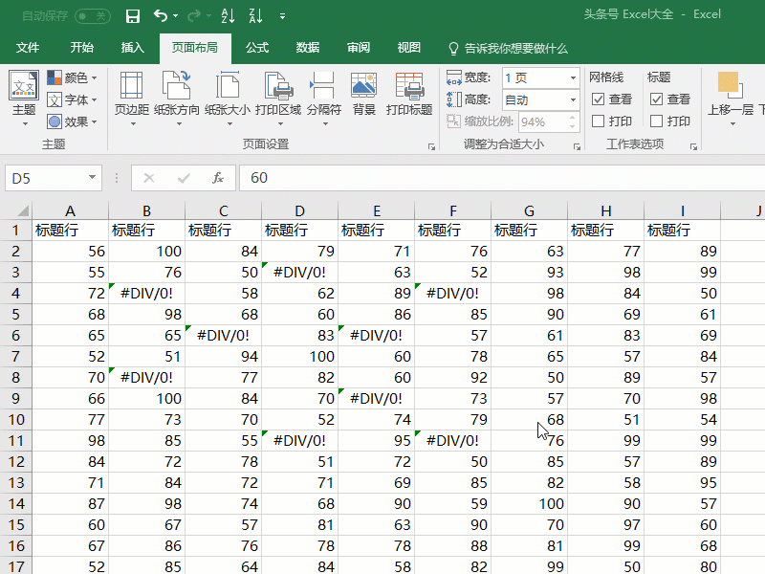Click #DIV/0! error cell in C6

[224, 336]
